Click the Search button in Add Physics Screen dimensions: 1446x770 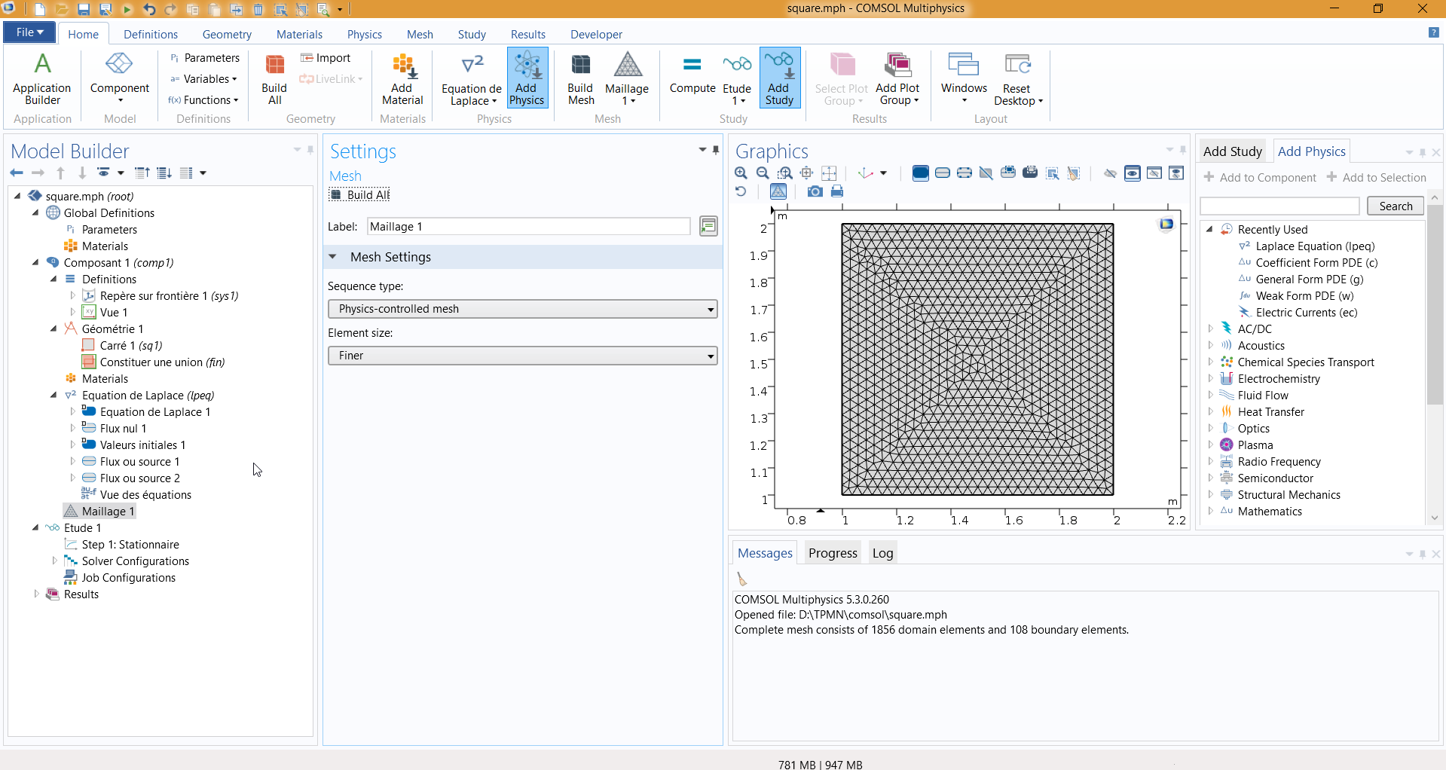point(1395,206)
